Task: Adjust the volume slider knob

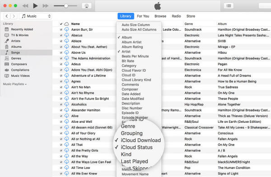Action: tap(66, 6)
